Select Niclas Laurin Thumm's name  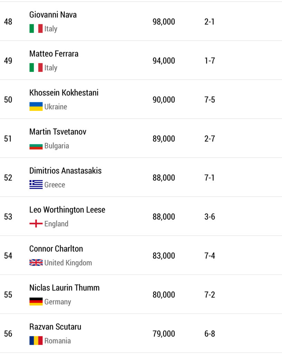click(64, 288)
